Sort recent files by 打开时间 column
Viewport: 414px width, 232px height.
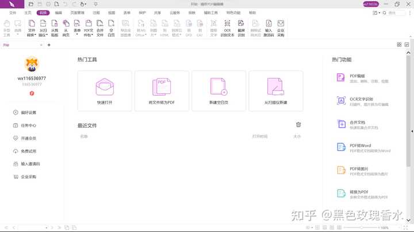point(260,136)
